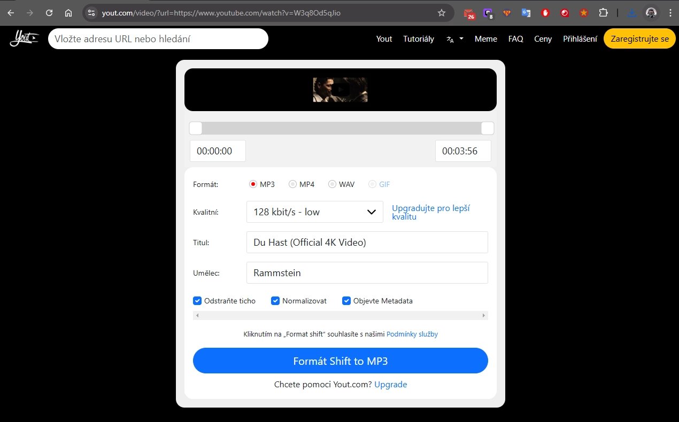The height and width of the screenshot is (422, 679).
Task: Follow Upgradujte pro lepší kvalitu link
Action: (x=431, y=212)
